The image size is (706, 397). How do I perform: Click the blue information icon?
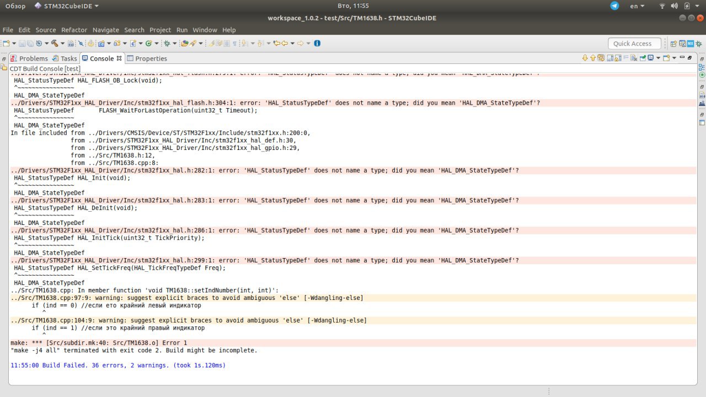(x=317, y=43)
